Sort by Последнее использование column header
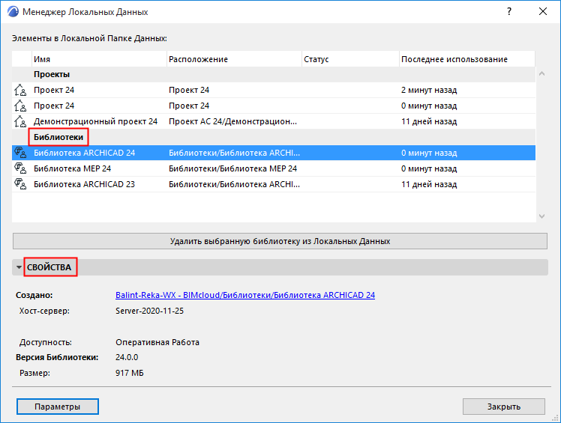 click(467, 59)
